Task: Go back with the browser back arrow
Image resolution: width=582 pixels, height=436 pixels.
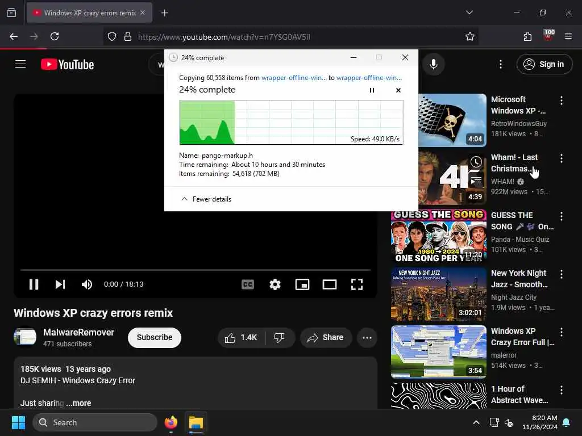Action: coord(14,36)
